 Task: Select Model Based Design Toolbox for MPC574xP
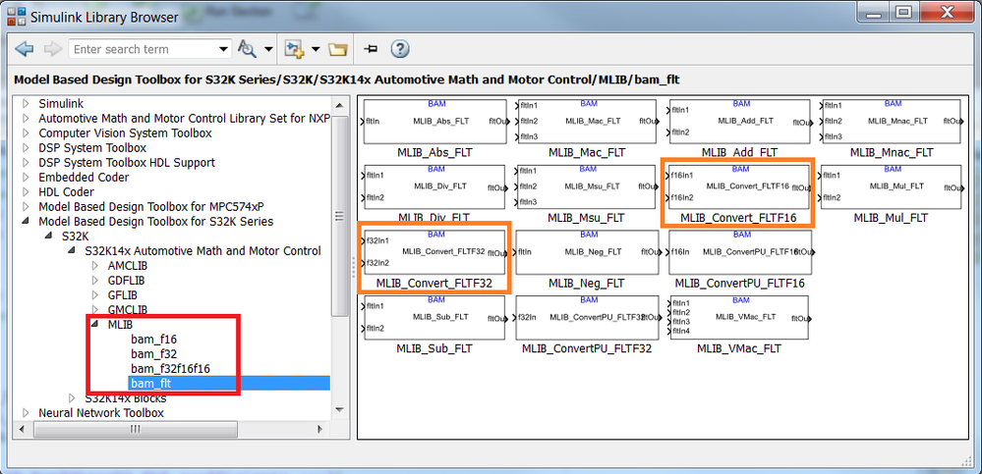pyautogui.click(x=150, y=207)
